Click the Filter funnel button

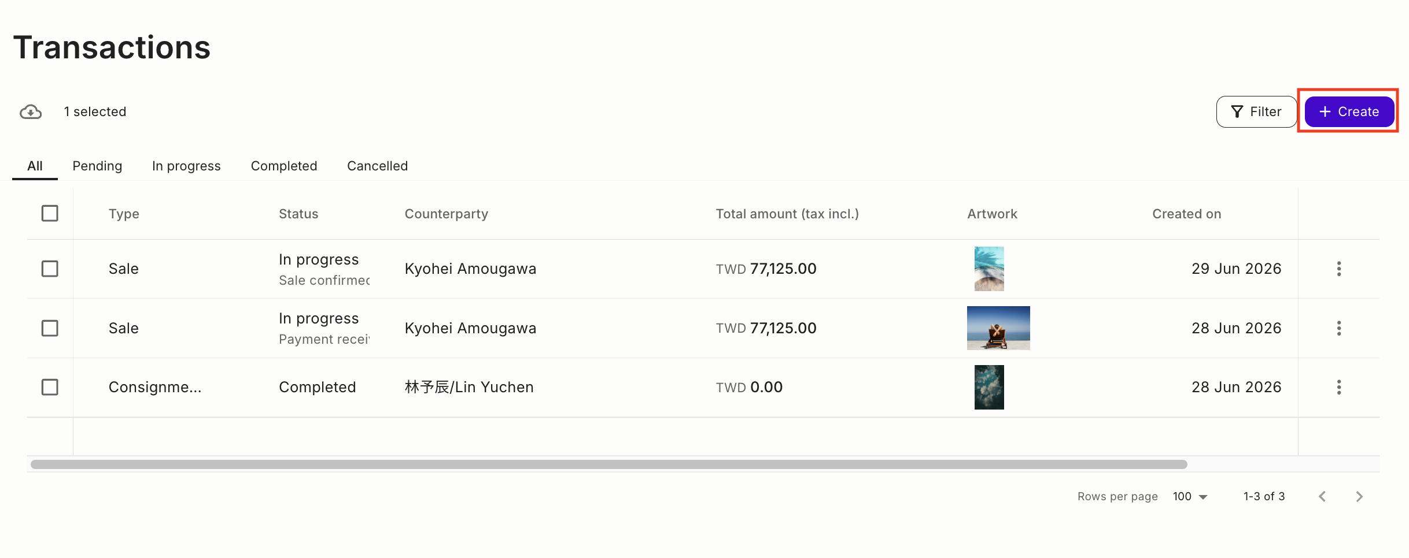tap(1256, 111)
